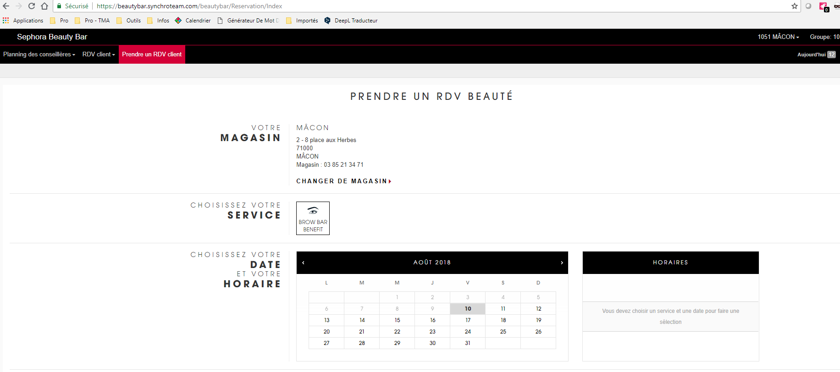Image resolution: width=840 pixels, height=372 pixels.
Task: Open the Calendrier bookmark
Action: [x=193, y=21]
